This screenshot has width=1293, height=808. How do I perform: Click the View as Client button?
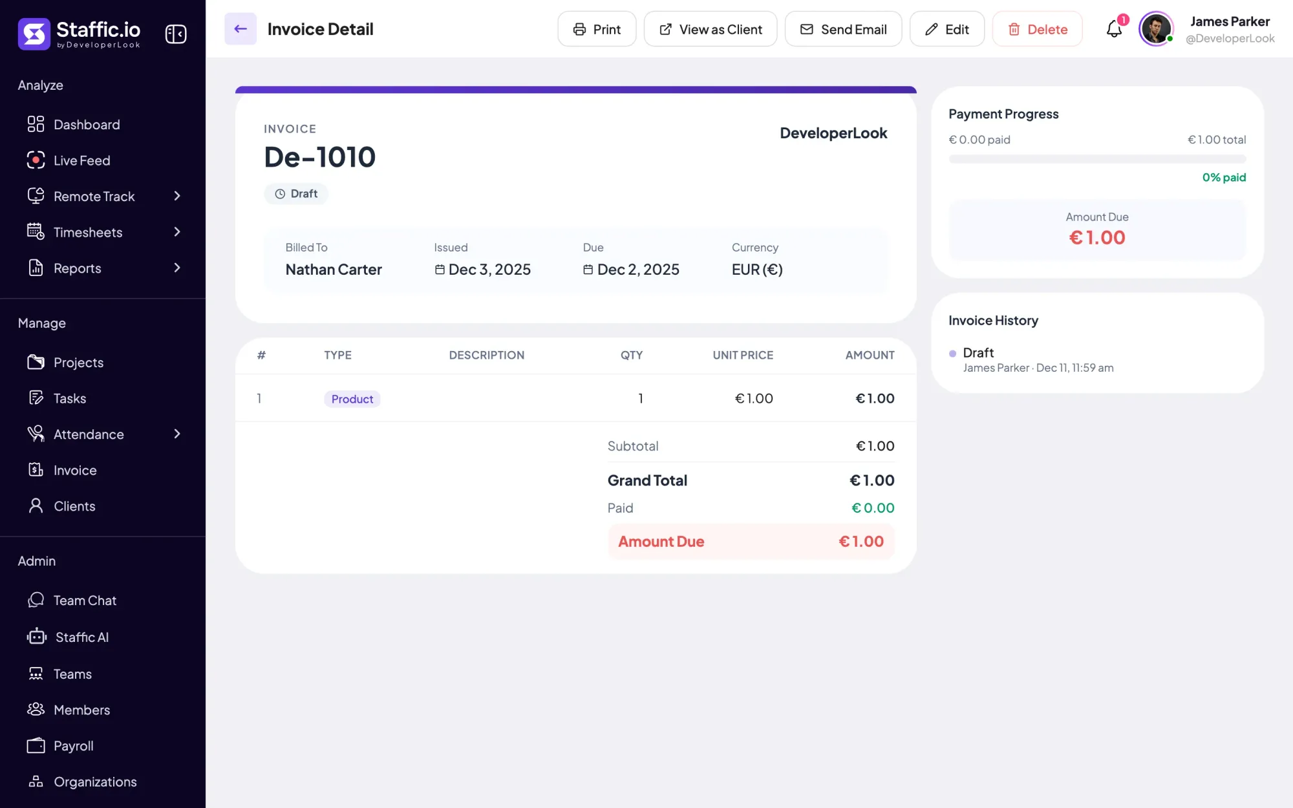point(711,29)
